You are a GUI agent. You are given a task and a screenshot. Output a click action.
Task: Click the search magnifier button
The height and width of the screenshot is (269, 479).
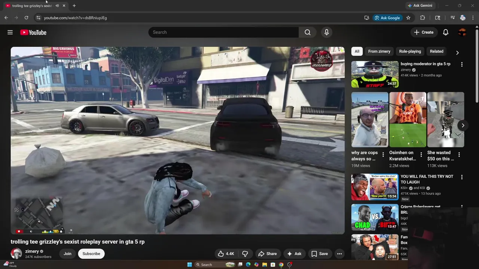click(x=308, y=33)
